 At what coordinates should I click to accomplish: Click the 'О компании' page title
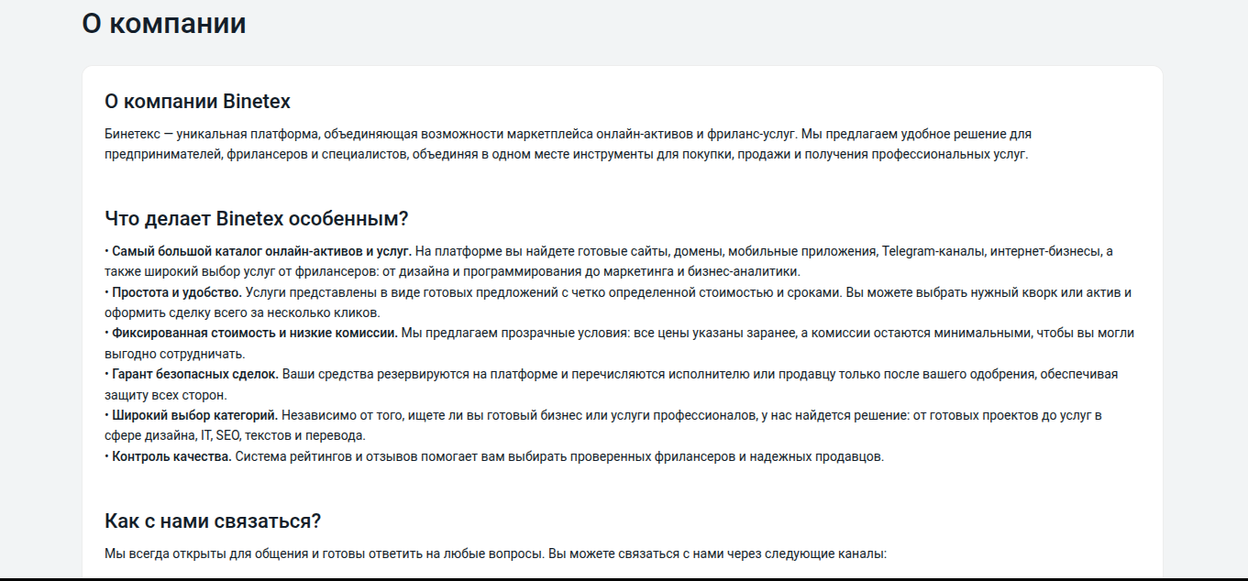point(164,23)
